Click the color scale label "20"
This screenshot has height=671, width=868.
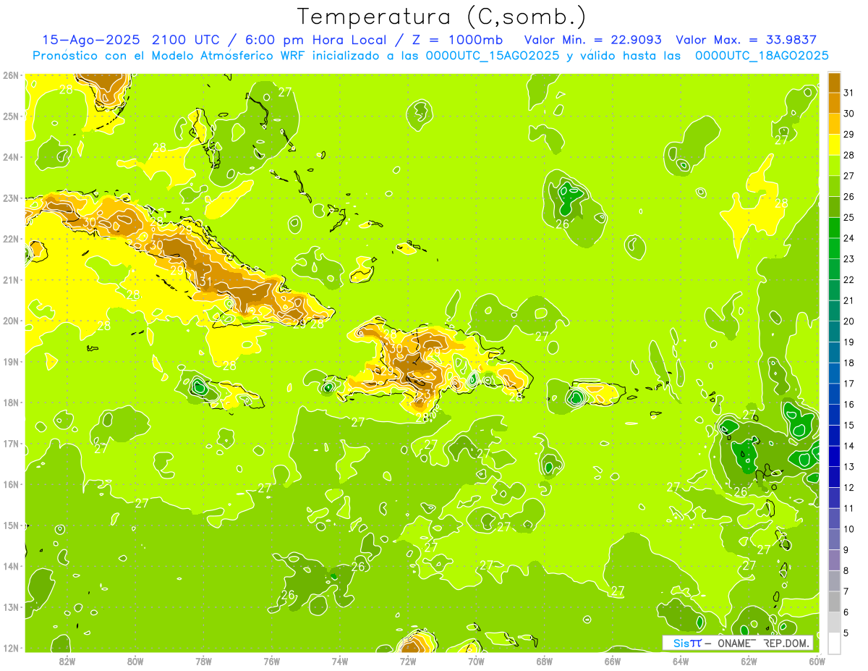(848, 321)
